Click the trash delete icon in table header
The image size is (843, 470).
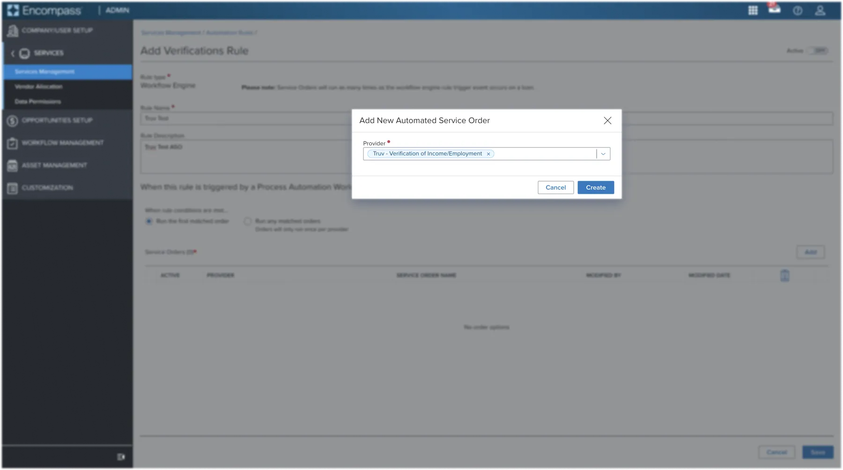pos(785,275)
